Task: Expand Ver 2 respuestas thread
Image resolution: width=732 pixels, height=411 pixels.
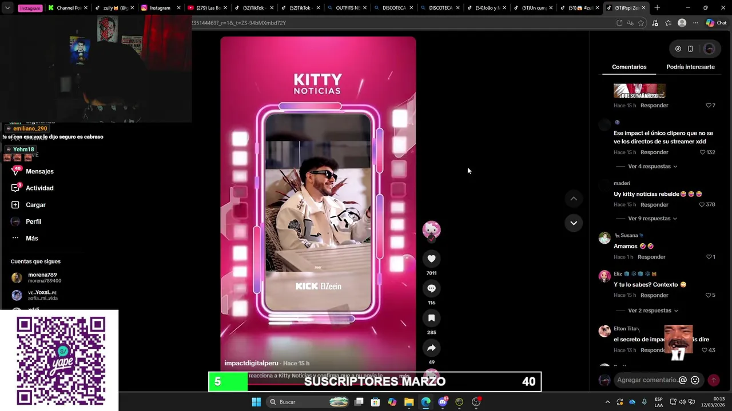Action: (653, 311)
